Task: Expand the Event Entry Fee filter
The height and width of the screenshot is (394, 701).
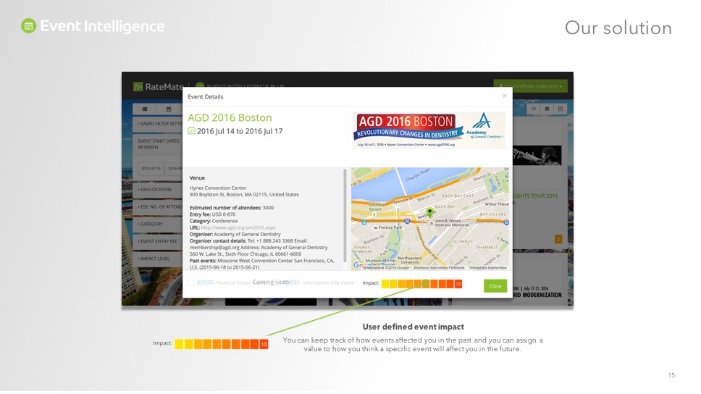Action: point(157,241)
